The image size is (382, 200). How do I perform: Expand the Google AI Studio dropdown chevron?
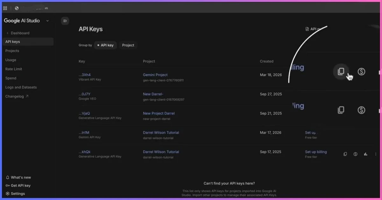click(47, 21)
